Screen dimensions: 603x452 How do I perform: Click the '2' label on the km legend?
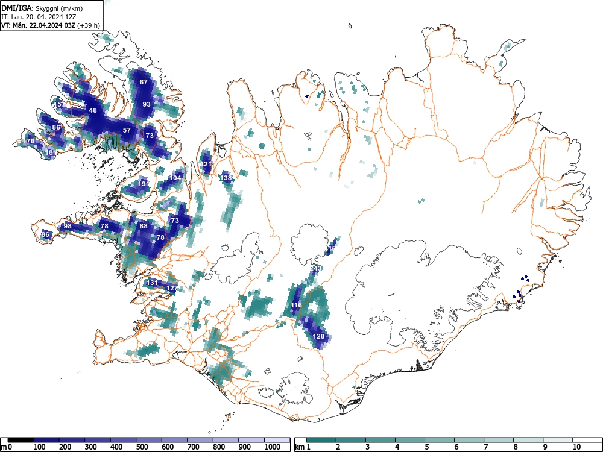(338, 447)
